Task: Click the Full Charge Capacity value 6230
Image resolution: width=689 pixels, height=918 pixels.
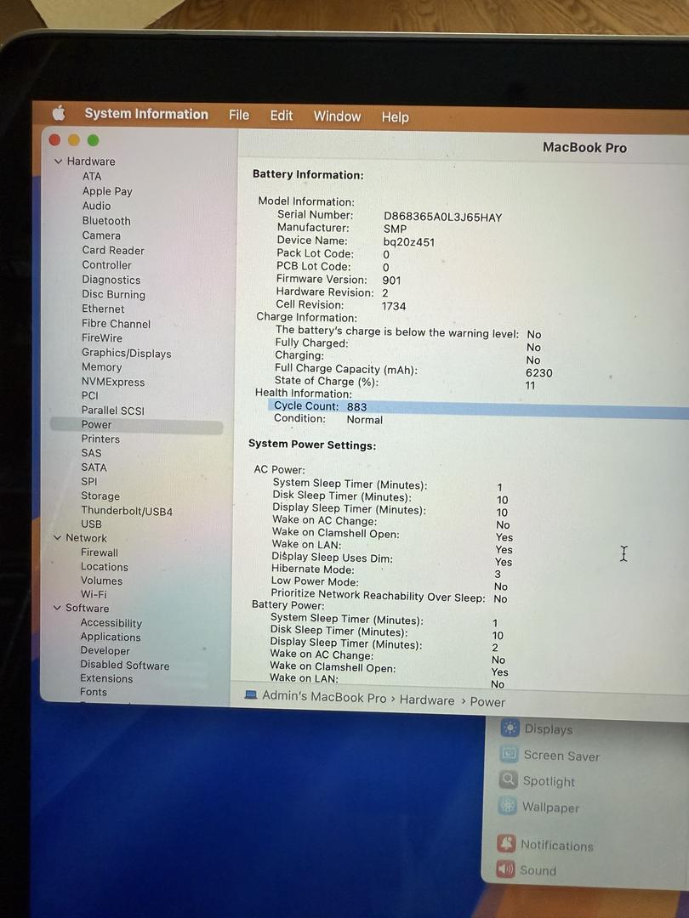Action: click(x=538, y=373)
